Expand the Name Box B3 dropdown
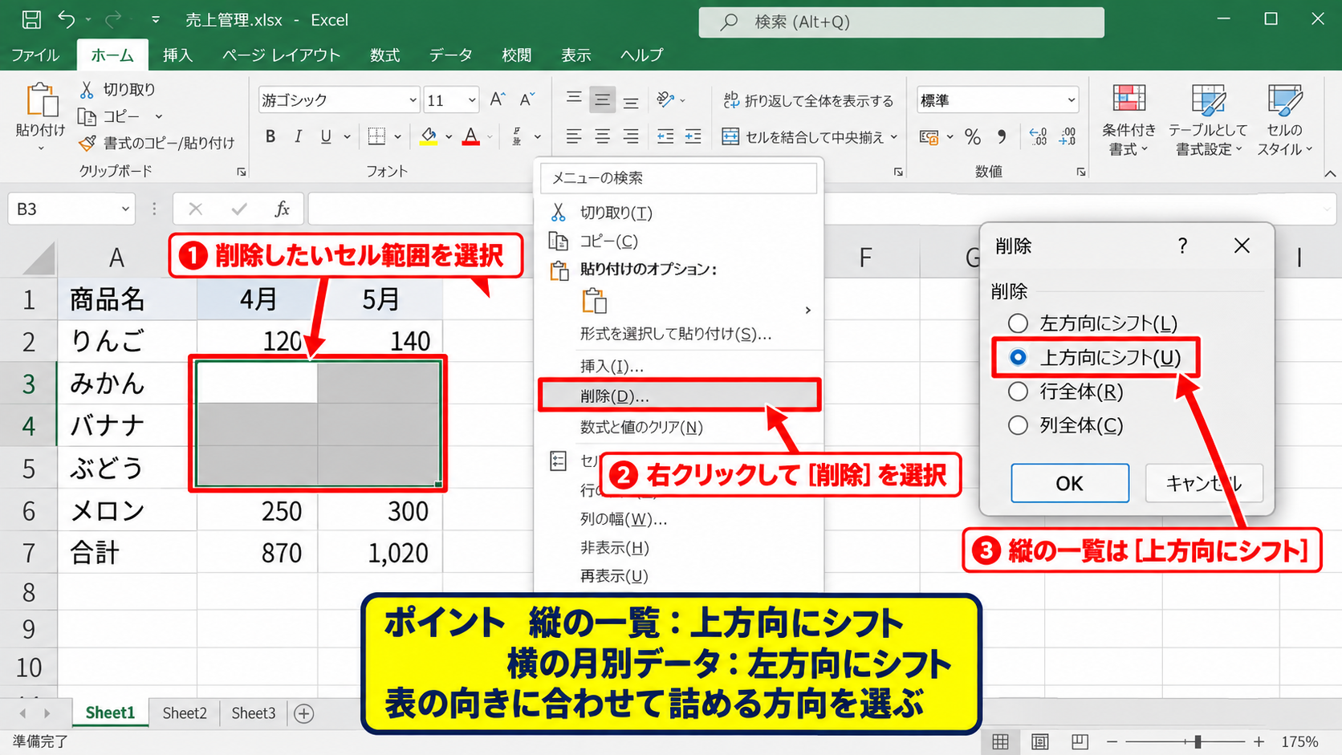1342x755 pixels. 125,209
